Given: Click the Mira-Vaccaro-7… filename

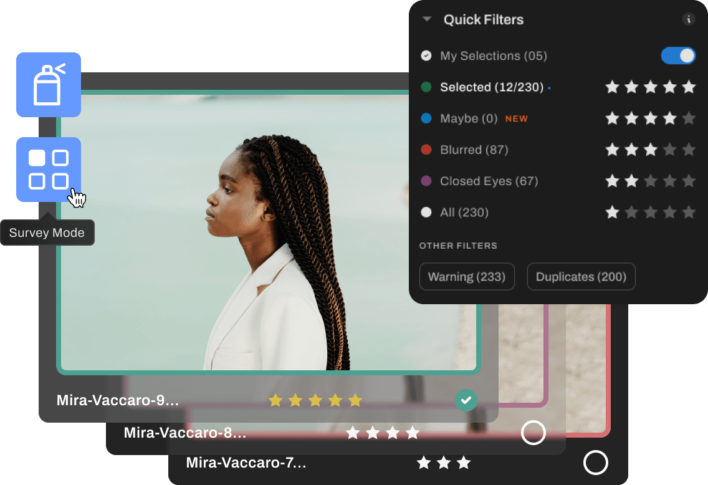Looking at the screenshot, I should coord(246,463).
